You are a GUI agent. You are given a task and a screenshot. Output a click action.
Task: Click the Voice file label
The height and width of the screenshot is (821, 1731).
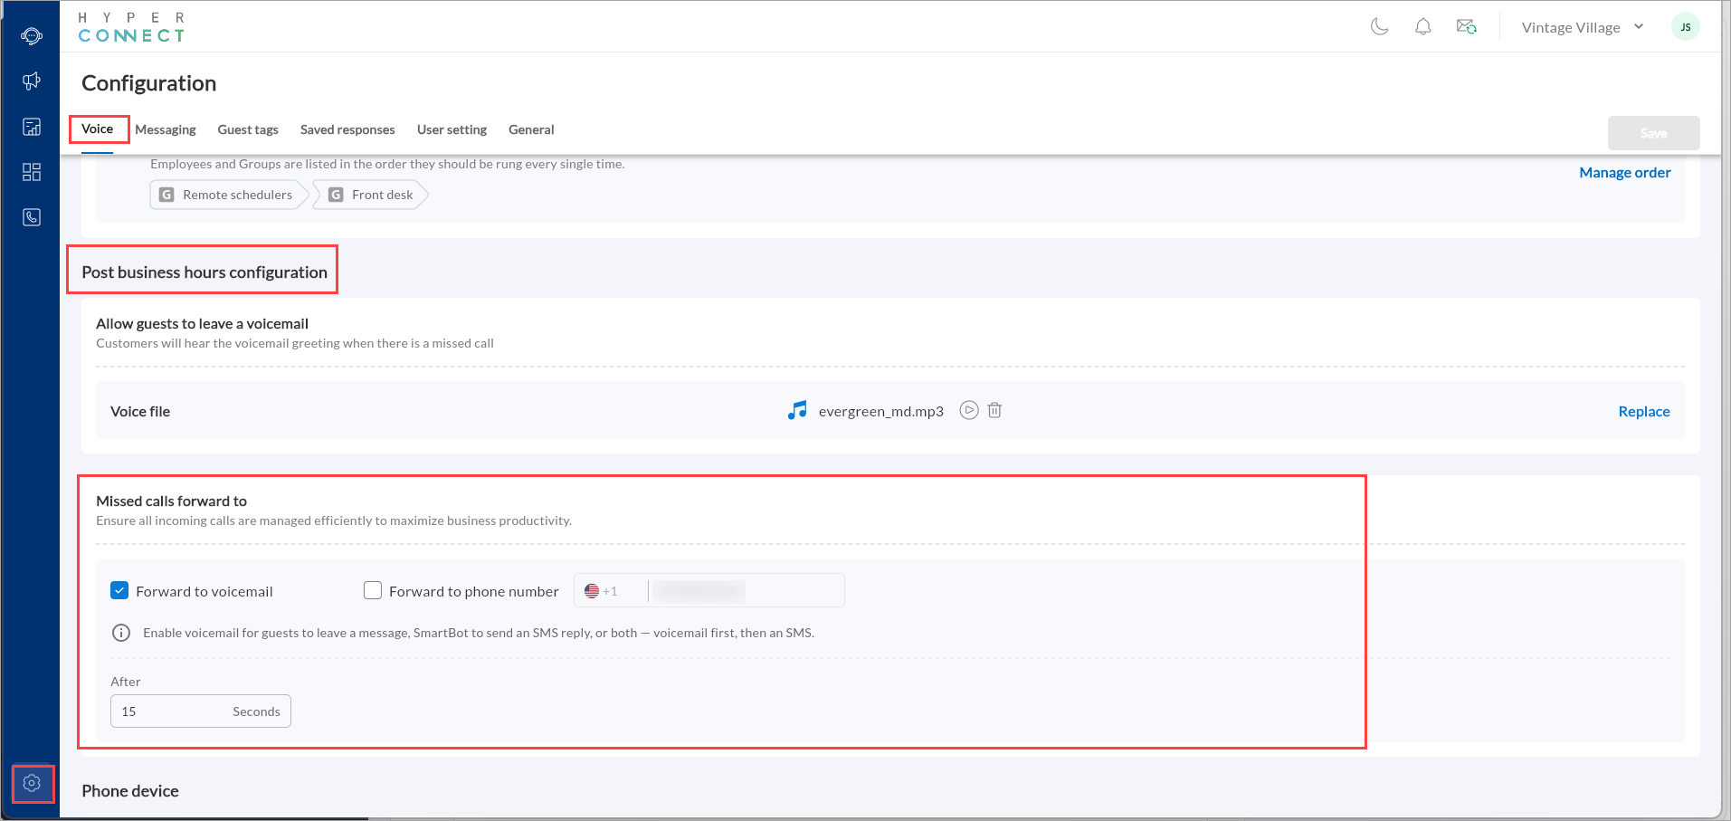click(140, 411)
